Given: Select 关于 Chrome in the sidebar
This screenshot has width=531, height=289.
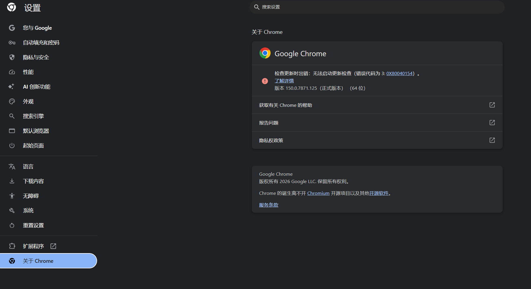Looking at the screenshot, I should [x=48, y=261].
